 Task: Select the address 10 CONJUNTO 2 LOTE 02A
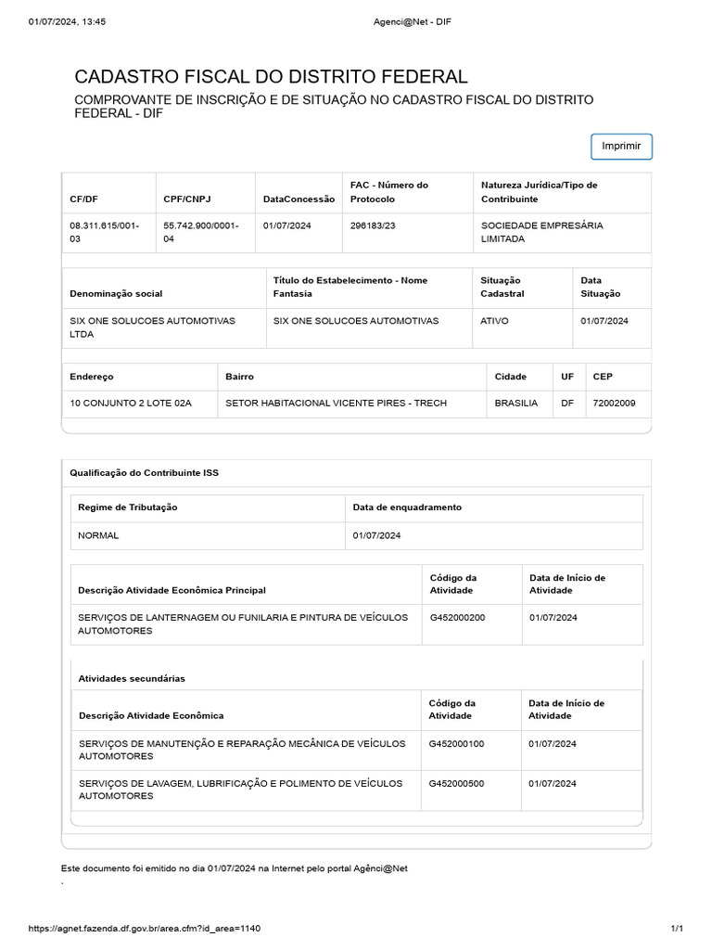[130, 403]
